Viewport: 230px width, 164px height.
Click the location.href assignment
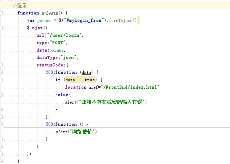click(x=113, y=87)
